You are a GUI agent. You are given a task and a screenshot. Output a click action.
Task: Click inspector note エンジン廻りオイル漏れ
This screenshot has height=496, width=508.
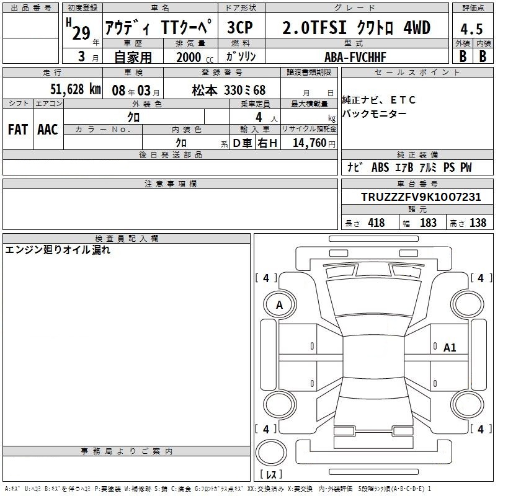(x=58, y=250)
